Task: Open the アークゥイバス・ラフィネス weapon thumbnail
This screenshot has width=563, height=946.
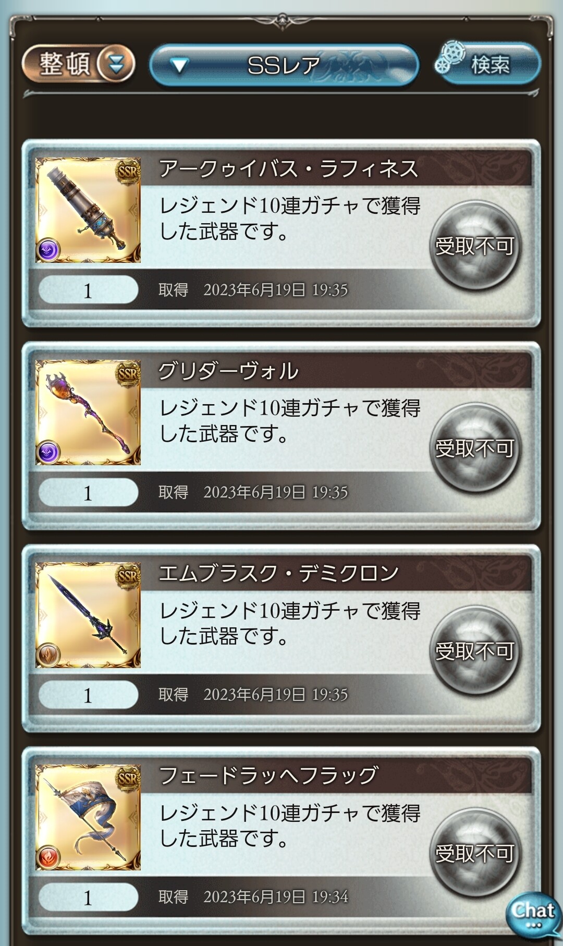Action: (x=88, y=210)
